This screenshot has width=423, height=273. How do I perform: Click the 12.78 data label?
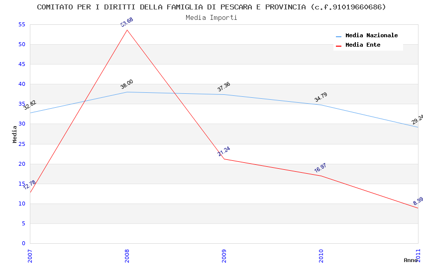pos(29,185)
